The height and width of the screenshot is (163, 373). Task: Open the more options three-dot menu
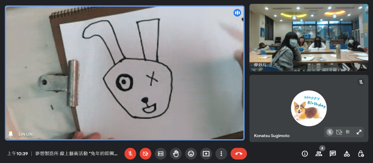221,153
